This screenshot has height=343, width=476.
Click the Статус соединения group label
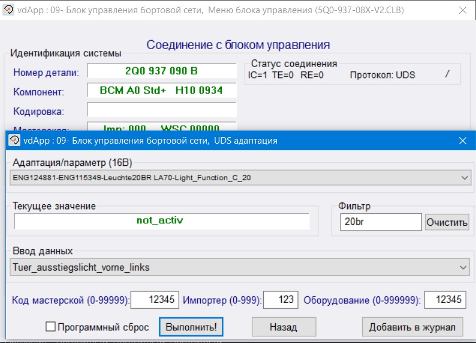point(294,63)
